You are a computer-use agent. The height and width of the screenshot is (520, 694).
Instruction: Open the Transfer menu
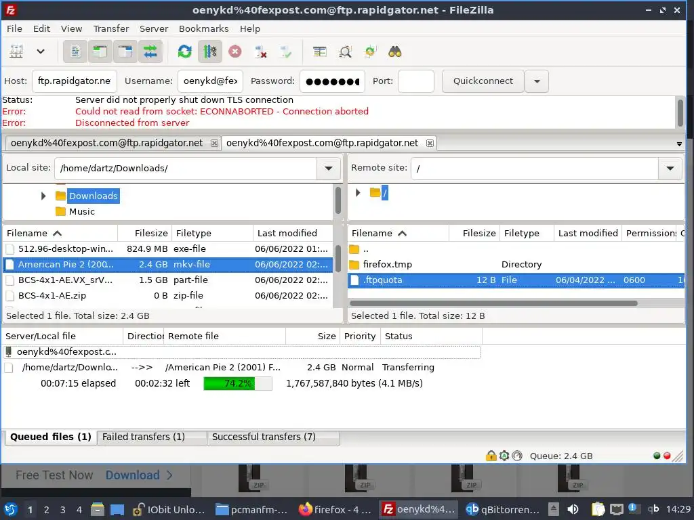[110, 28]
